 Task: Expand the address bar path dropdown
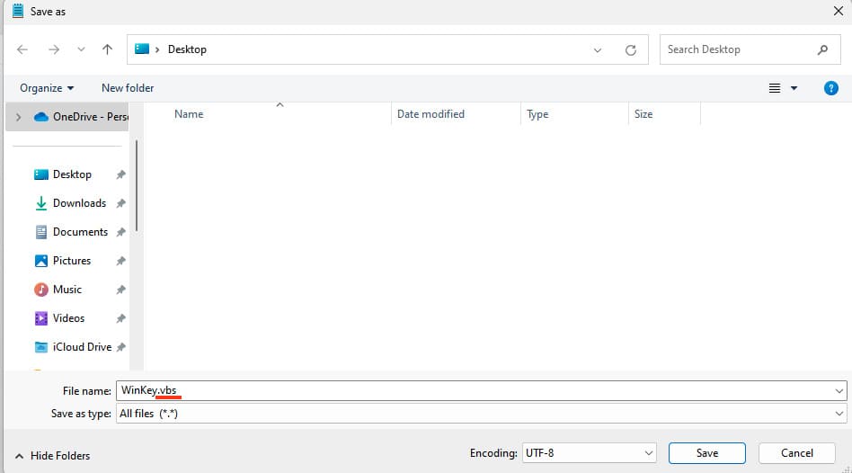[x=599, y=50]
